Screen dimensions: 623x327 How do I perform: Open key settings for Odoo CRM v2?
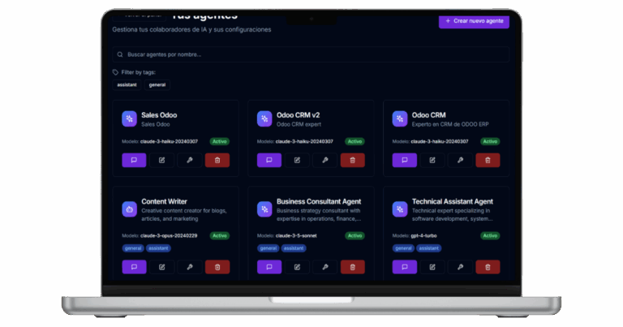pos(324,160)
